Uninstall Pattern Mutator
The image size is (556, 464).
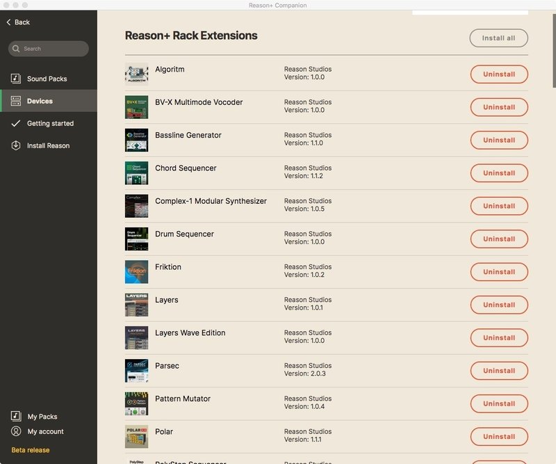tap(499, 403)
